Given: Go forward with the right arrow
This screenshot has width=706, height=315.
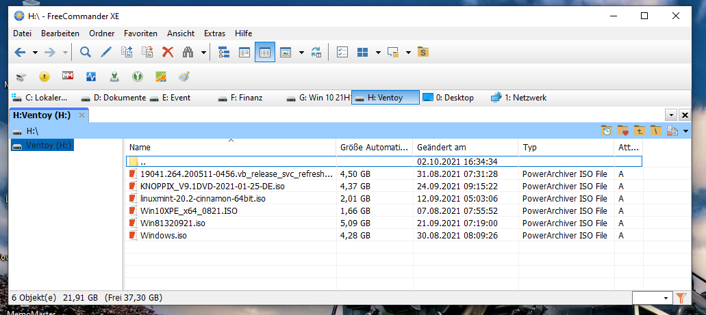Looking at the screenshot, I should tap(50, 52).
